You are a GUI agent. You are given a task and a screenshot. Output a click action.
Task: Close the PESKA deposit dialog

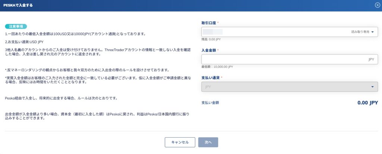(377, 5)
